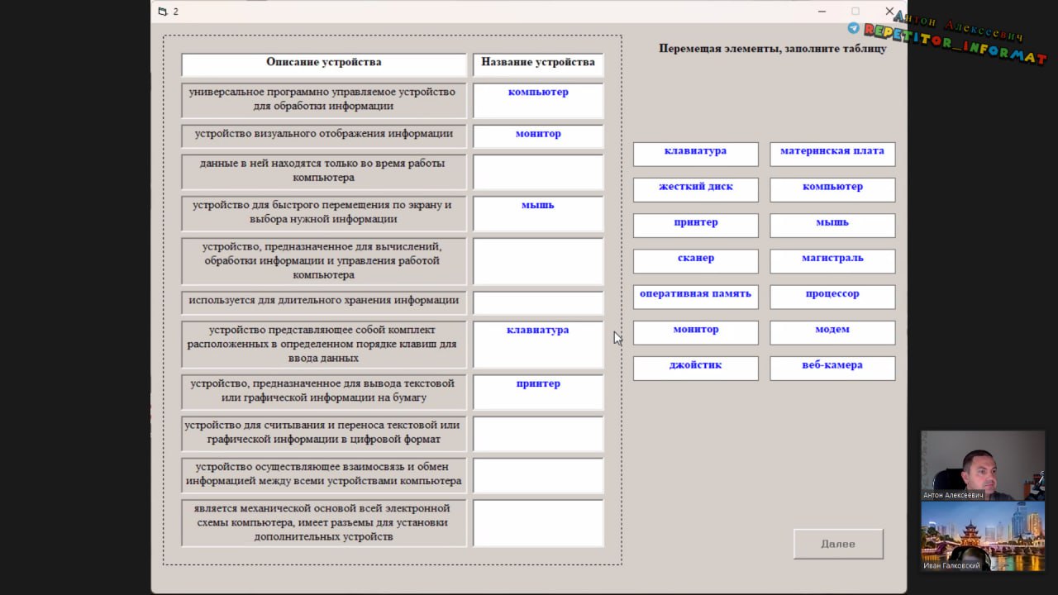Image resolution: width=1058 pixels, height=595 pixels.
Task: Choose the компьютер tile in the word bank
Action: click(832, 190)
